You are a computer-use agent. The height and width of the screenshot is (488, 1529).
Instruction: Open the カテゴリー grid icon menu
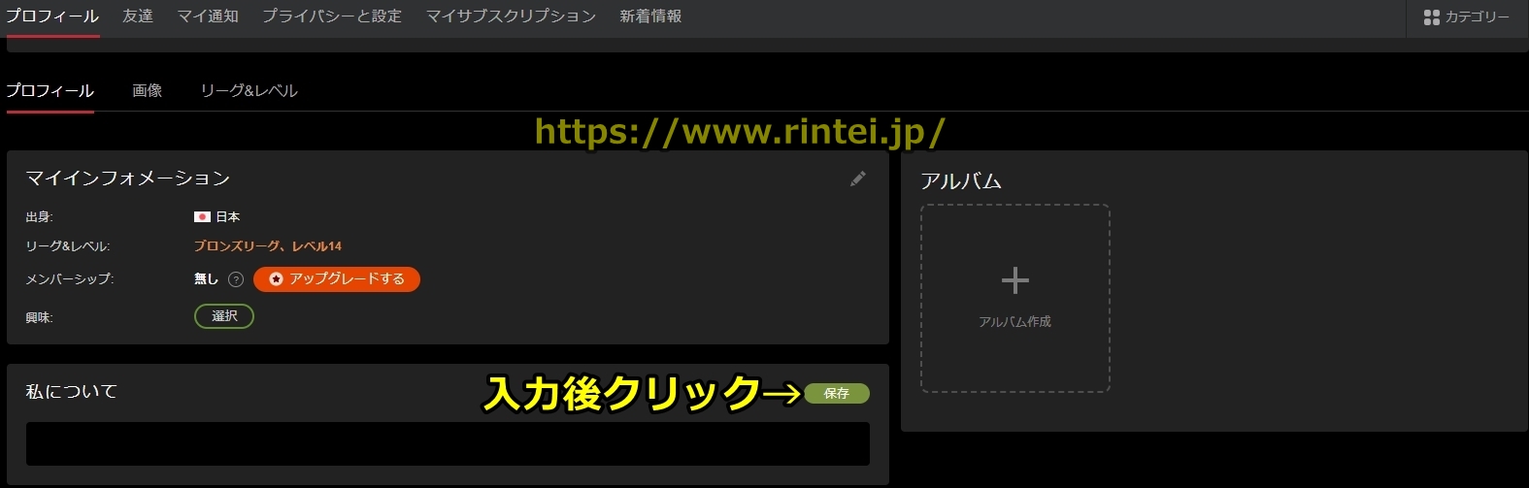(x=1431, y=17)
